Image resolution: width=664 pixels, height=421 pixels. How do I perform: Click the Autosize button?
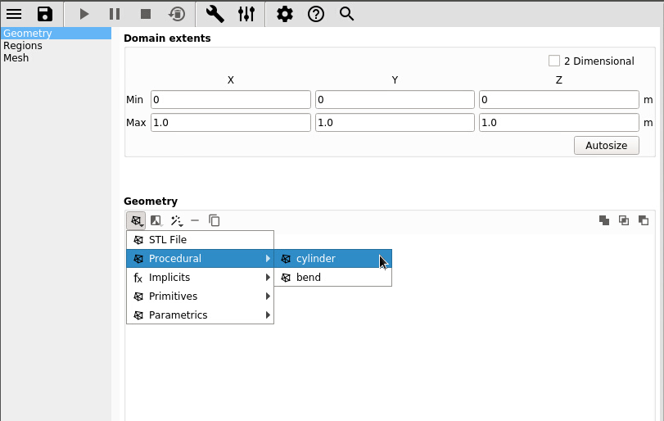click(x=606, y=146)
